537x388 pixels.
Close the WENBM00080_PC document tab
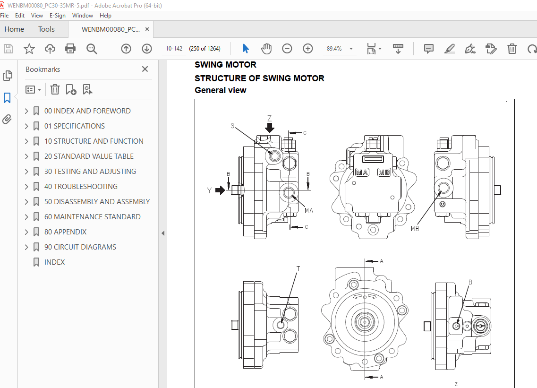(147, 29)
